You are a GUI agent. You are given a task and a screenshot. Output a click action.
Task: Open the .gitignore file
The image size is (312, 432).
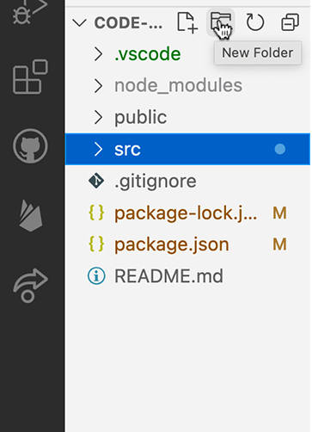156,182
